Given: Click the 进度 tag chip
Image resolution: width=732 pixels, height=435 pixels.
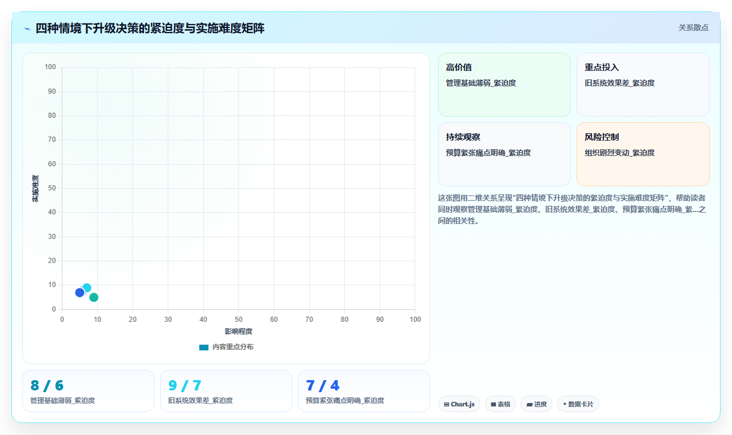Looking at the screenshot, I should click(536, 404).
